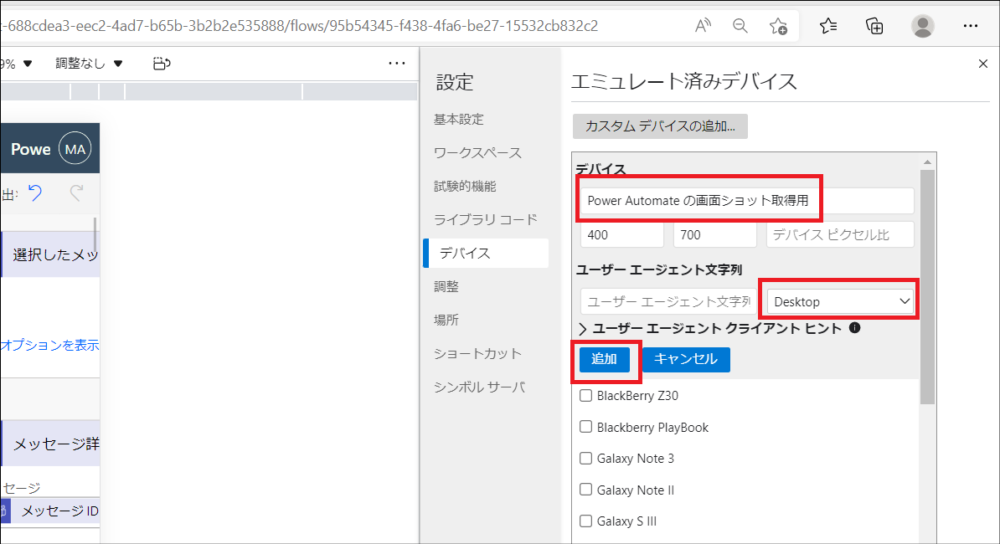The height and width of the screenshot is (544, 1000).
Task: Click the ユーザー エージェント文字列 input field
Action: pos(668,301)
